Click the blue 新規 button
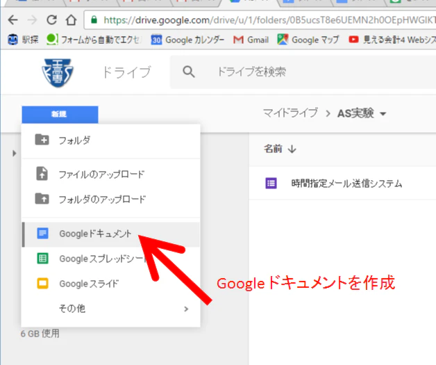The image size is (436, 365). pos(60,114)
